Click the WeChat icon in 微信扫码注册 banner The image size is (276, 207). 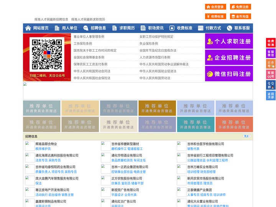click(210, 74)
